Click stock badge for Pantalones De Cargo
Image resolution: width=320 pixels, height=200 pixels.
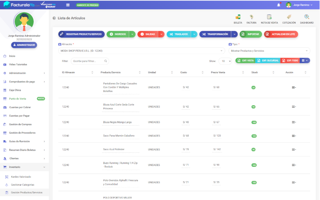coord(254,88)
